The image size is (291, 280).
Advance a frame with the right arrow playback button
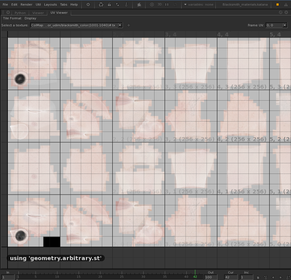280,277
